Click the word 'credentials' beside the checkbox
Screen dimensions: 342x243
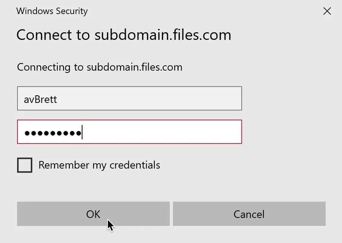135,165
